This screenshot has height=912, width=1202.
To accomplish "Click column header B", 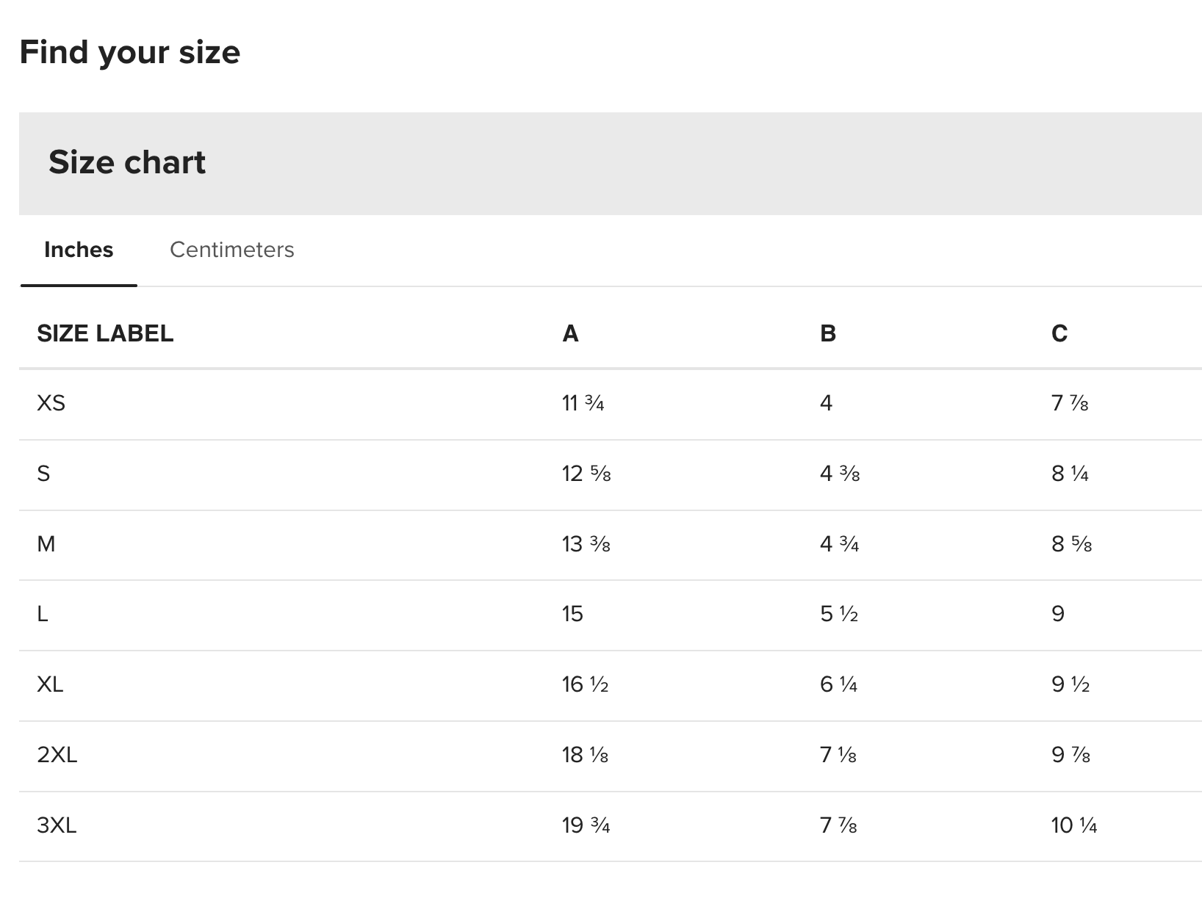I will pyautogui.click(x=828, y=333).
